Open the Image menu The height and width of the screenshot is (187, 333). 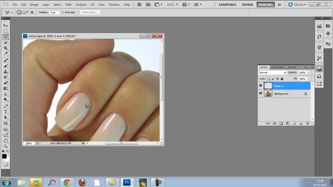(34, 5)
